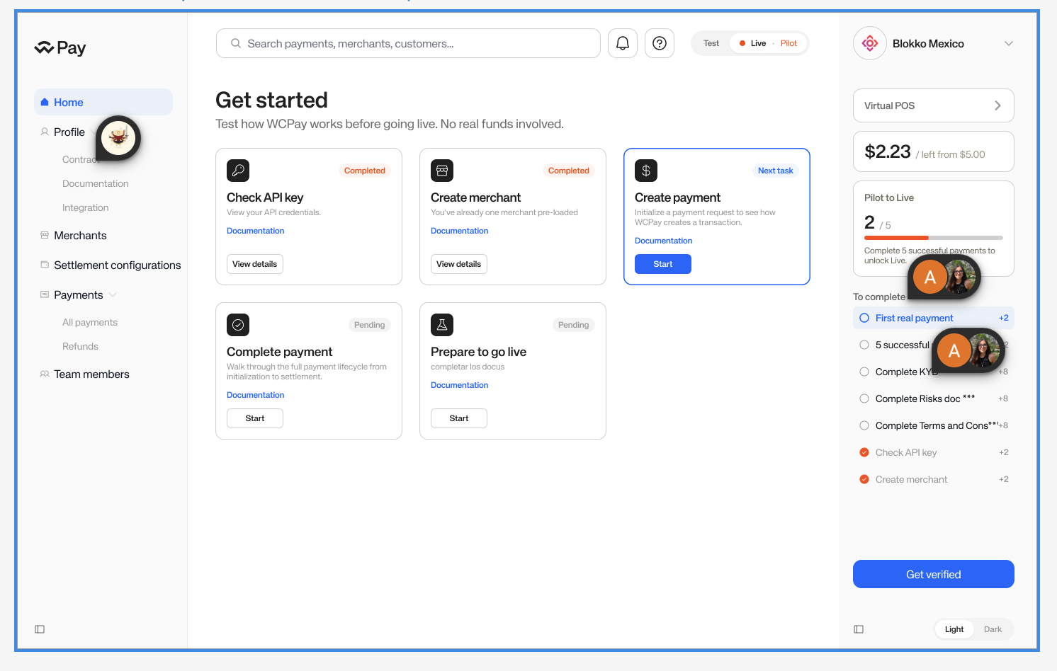Go to Home in sidebar
This screenshot has height=671, width=1057.
103,102
